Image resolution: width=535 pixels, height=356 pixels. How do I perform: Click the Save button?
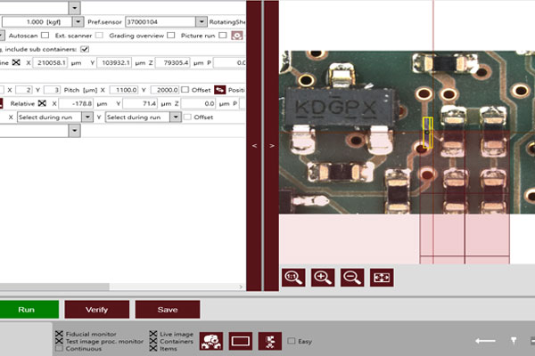tap(167, 309)
